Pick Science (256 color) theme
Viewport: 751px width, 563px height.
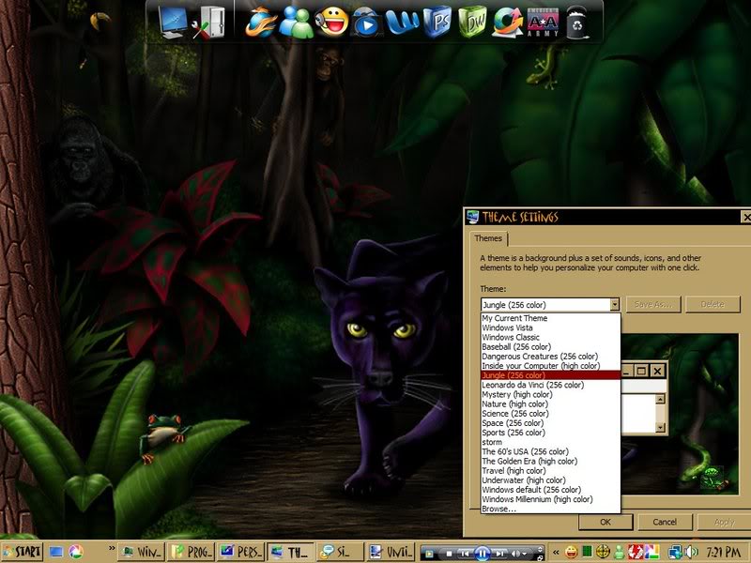[550, 414]
